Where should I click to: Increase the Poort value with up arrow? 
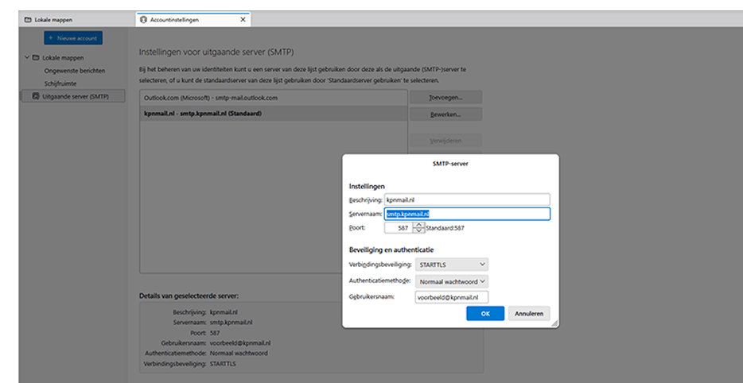[x=419, y=225]
